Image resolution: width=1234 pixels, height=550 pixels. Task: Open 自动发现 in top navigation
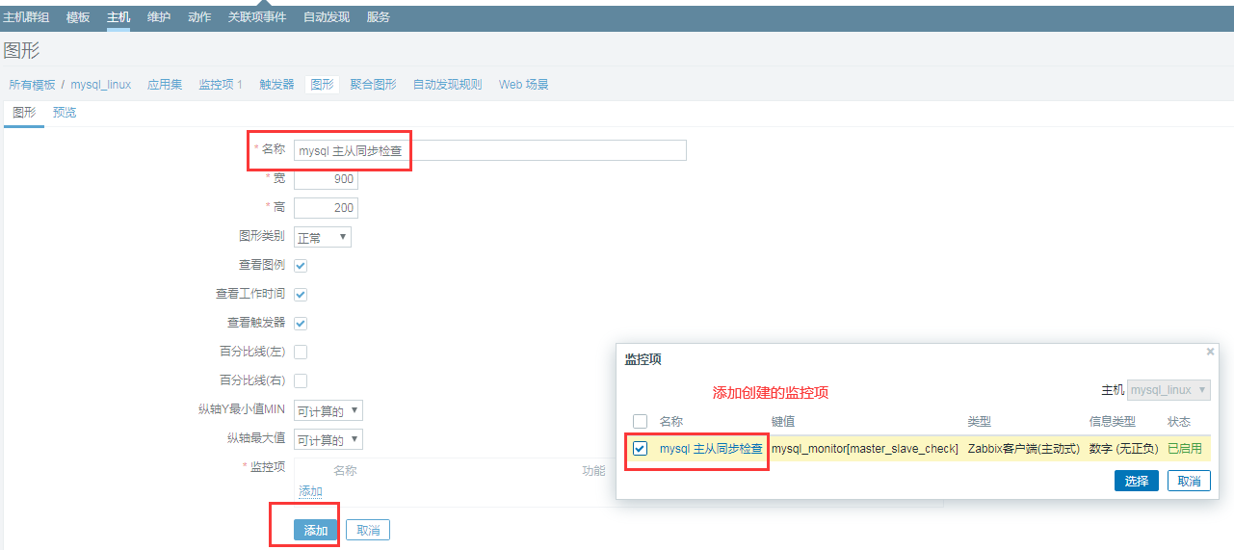click(x=327, y=17)
